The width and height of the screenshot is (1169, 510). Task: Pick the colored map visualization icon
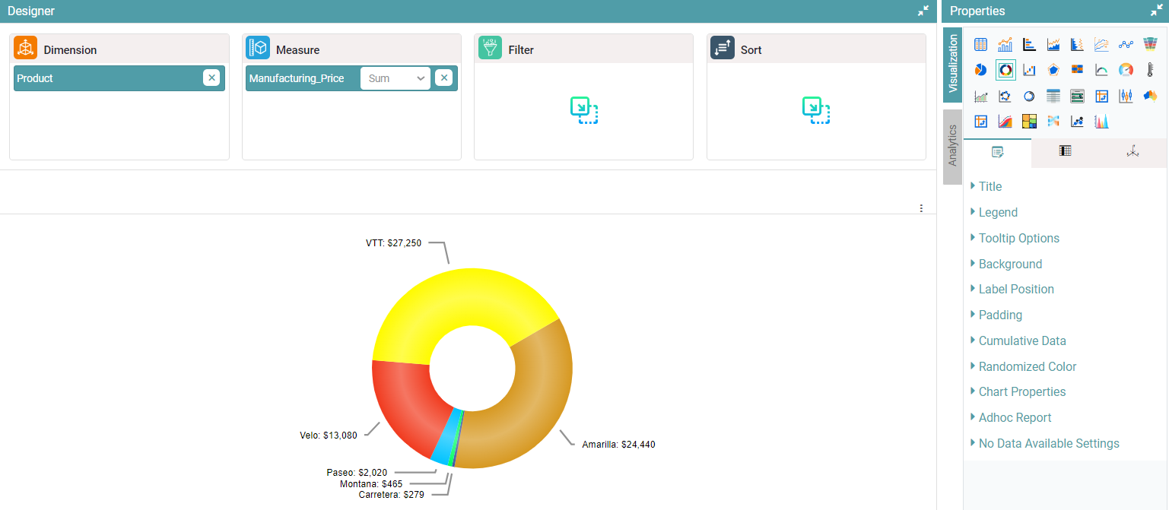pyautogui.click(x=1149, y=97)
